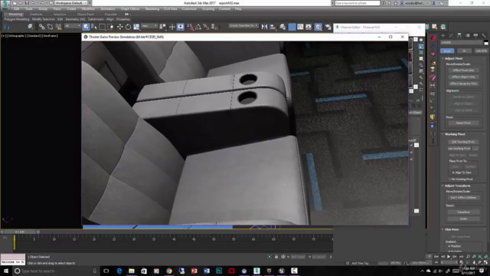The width and height of the screenshot is (490, 276).
Task: Toggle the Selection Lock icon in status bar
Action: click(x=276, y=257)
